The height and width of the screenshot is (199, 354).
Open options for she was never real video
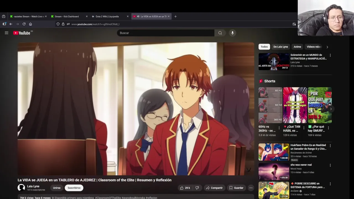click(330, 165)
